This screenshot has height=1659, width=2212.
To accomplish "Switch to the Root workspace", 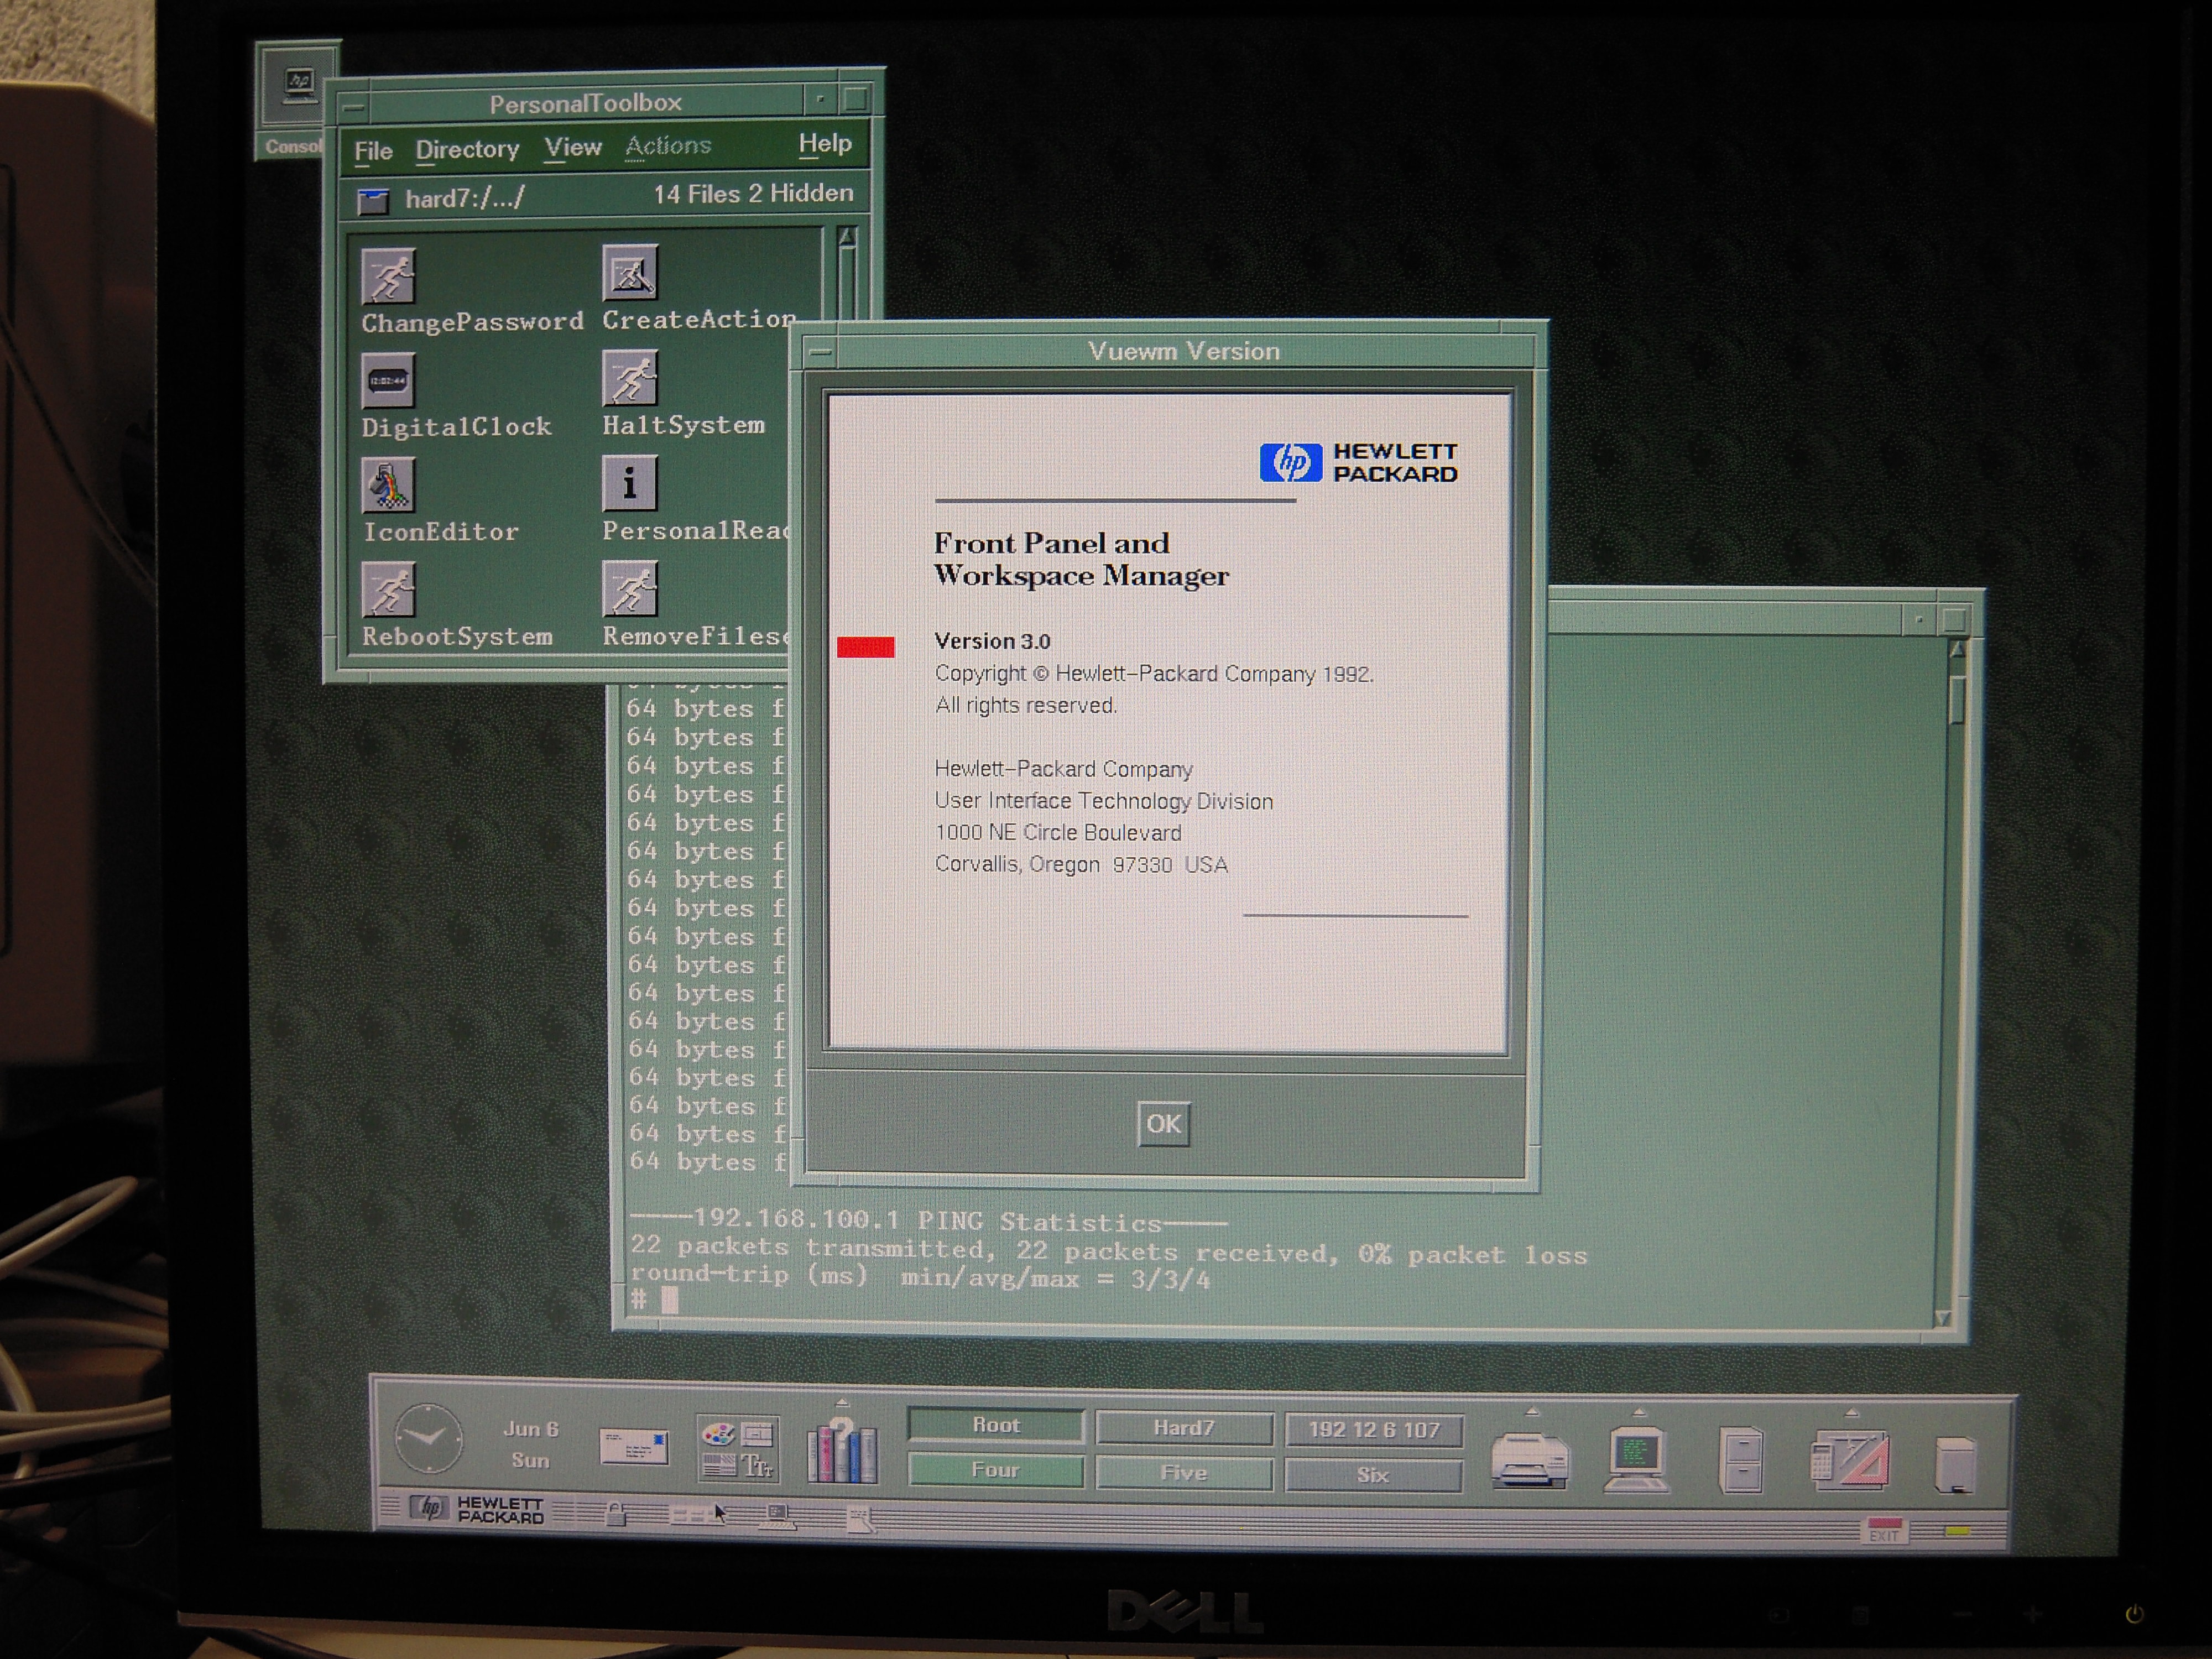I will (x=996, y=1425).
